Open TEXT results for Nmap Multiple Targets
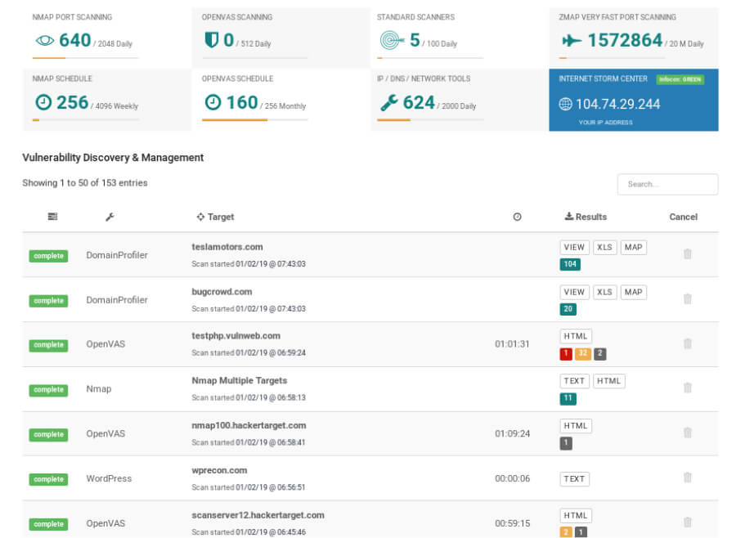 tap(574, 381)
